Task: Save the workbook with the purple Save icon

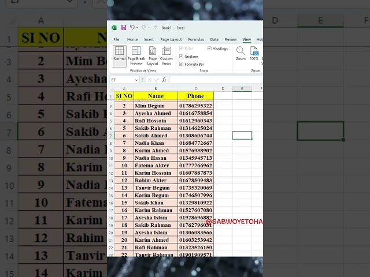Action: [123, 28]
